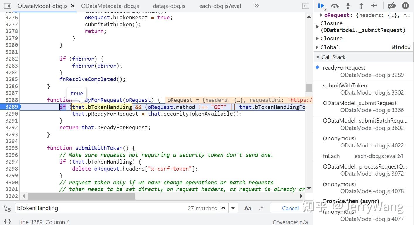Click scroll down arrow in code editor
The height and width of the screenshot is (225, 414).
tap(309, 188)
